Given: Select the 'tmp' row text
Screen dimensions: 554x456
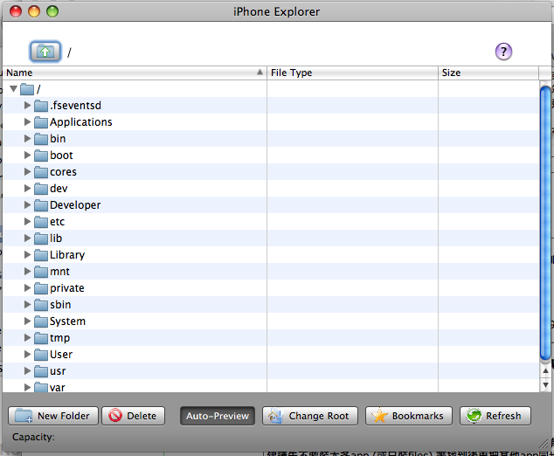Looking at the screenshot, I should coord(59,338).
